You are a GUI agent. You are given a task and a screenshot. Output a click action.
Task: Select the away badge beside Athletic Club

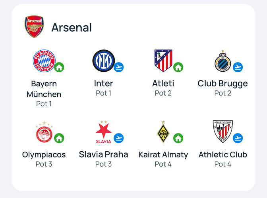pos(238,138)
